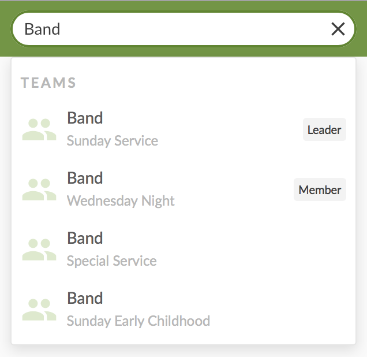Select the Leader badge on Sunday Service
Image resolution: width=367 pixels, height=357 pixels.
(x=324, y=130)
